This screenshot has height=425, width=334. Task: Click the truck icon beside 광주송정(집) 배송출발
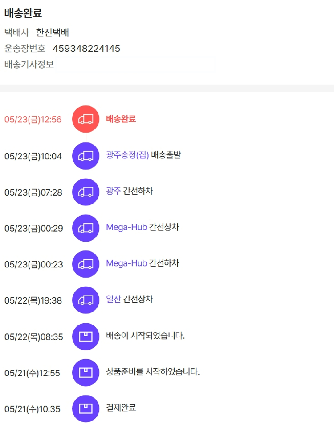pos(86,156)
